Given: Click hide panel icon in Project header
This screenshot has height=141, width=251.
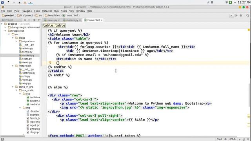Looking at the screenshot, I should pyautogui.click(x=39, y=20).
